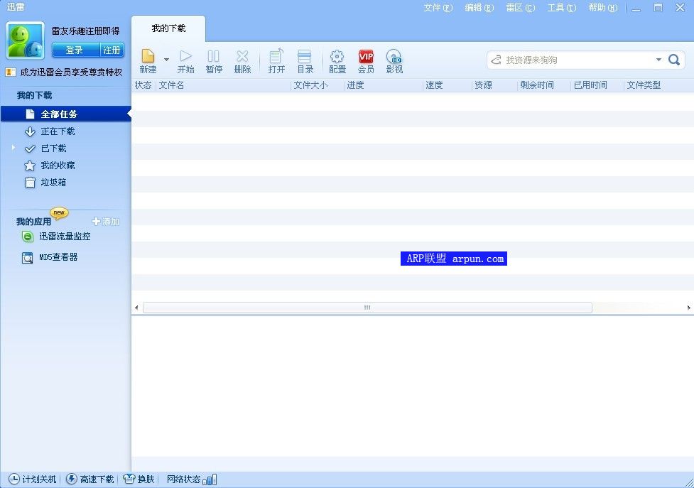Expand the 新建 button dropdown arrow
Screen dimensions: 694x488
pos(167,60)
